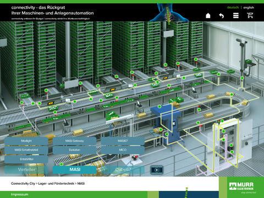Open the shopping cart
264x198 pixels.
(x=250, y=15)
